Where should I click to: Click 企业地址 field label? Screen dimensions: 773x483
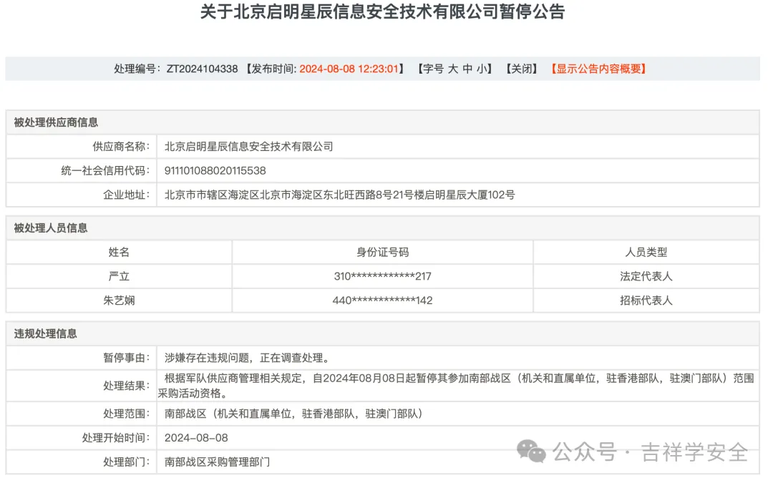[126, 195]
